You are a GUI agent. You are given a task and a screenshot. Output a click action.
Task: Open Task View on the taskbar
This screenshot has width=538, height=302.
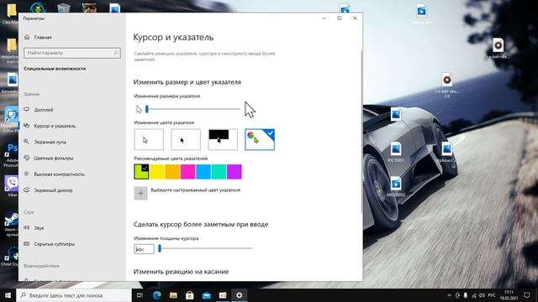coord(140,295)
